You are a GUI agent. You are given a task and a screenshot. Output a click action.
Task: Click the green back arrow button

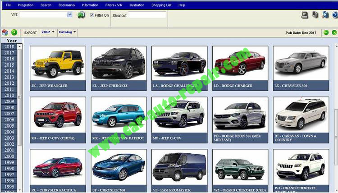[14, 32]
